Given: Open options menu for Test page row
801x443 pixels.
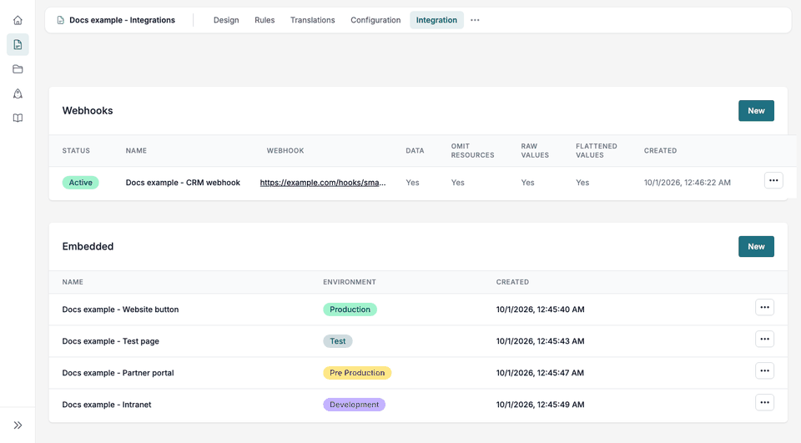Looking at the screenshot, I should [765, 340].
